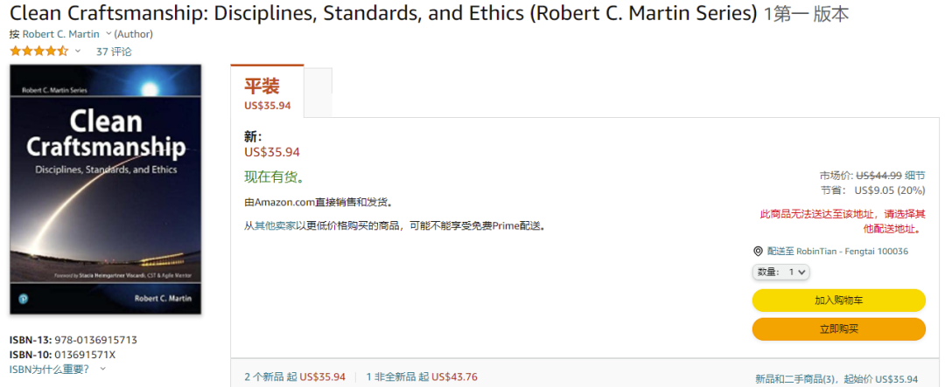This screenshot has height=387, width=945.
Task: Expand the author dropdown chevron
Action: (108, 33)
